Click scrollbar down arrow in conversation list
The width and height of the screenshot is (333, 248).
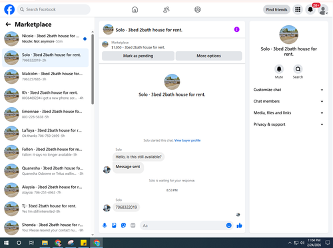93,235
